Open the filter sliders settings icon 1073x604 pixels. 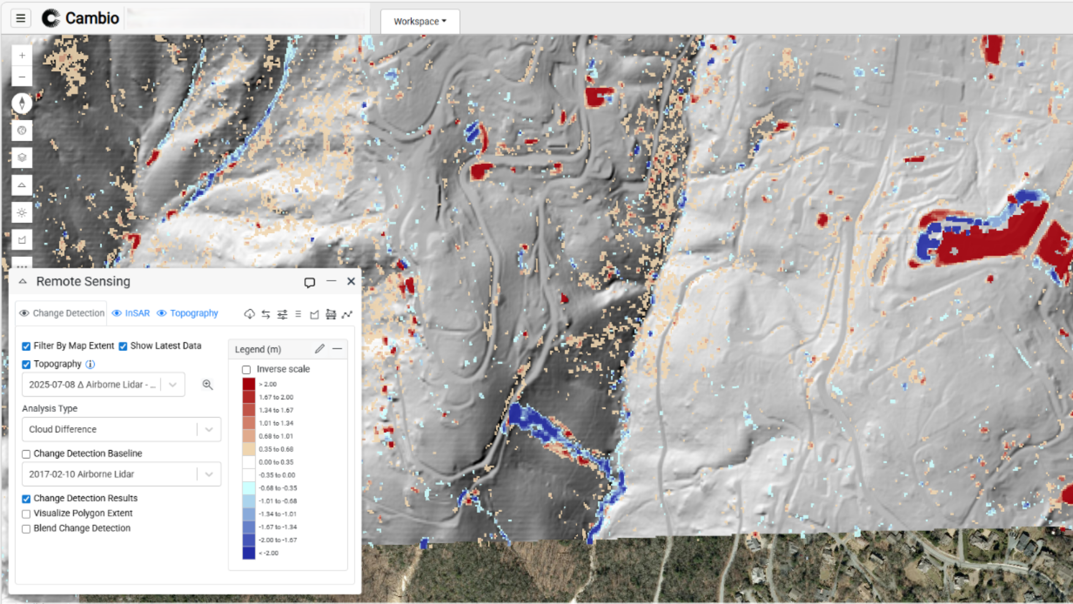(282, 314)
